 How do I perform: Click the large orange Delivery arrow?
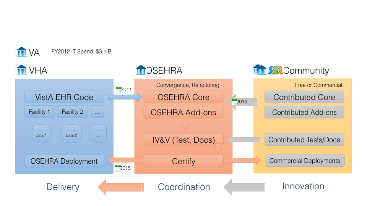[x=121, y=187]
